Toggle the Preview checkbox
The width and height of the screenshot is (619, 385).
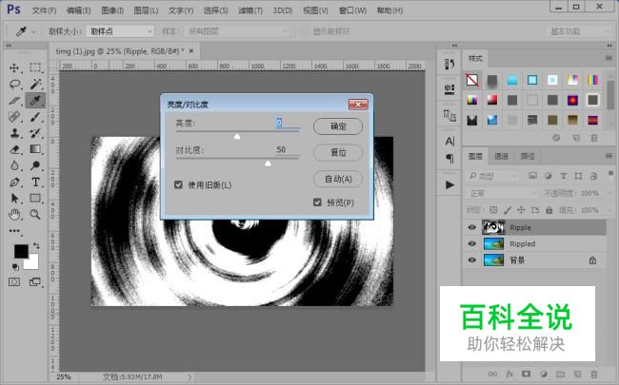pyautogui.click(x=317, y=202)
